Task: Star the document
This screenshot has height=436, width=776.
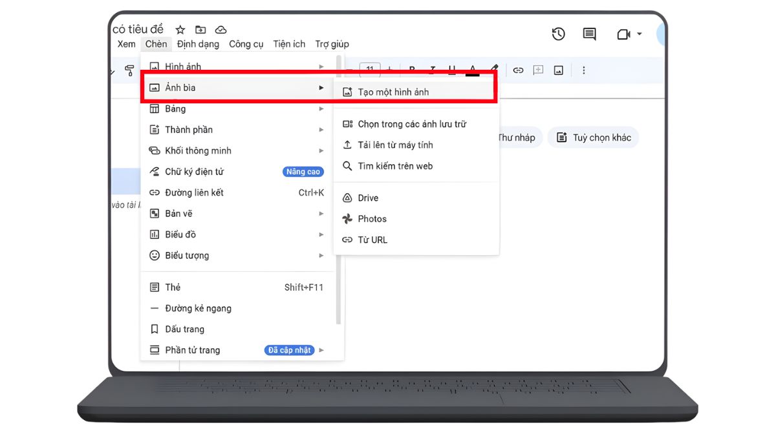Action: pyautogui.click(x=180, y=29)
